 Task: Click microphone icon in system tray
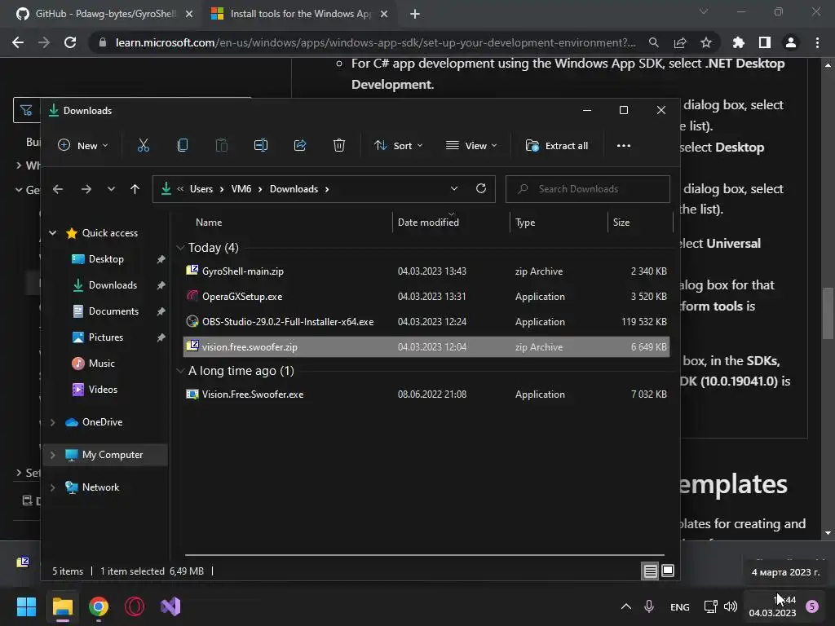tap(648, 606)
